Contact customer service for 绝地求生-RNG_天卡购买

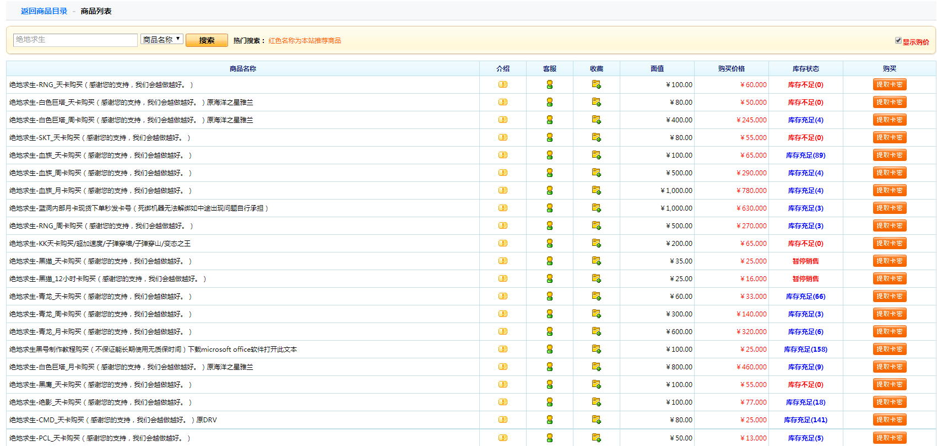549,84
